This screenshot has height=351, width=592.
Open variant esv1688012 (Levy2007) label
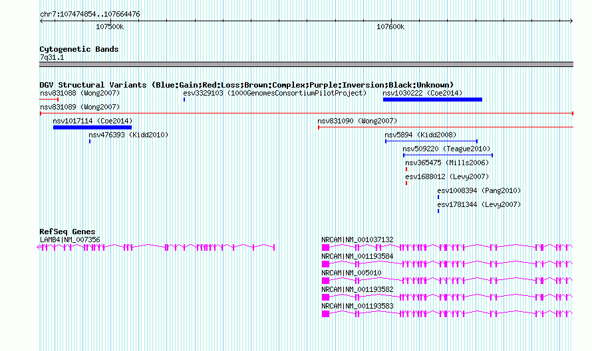tap(447, 176)
